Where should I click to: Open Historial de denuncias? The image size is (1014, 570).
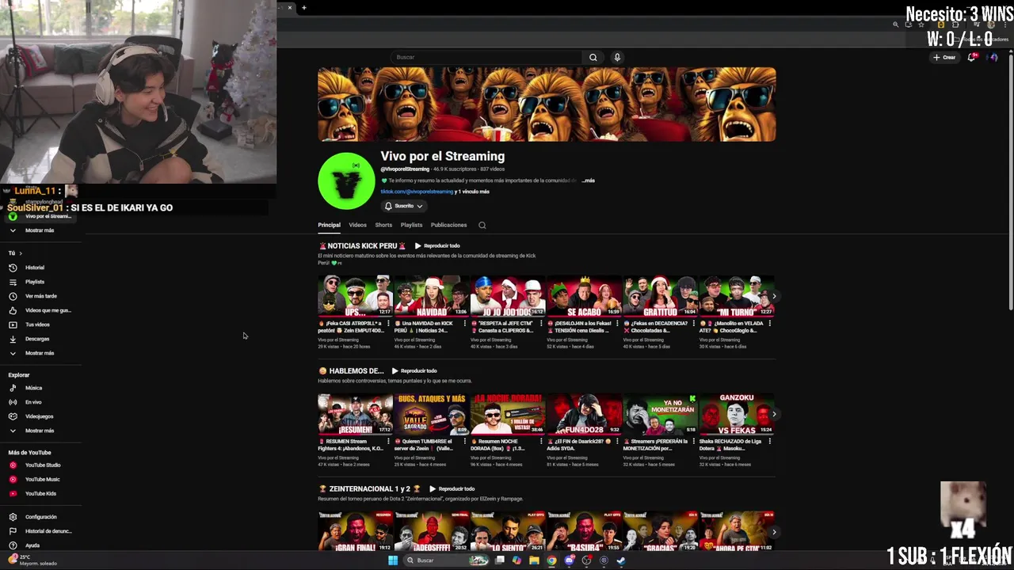pos(48,531)
